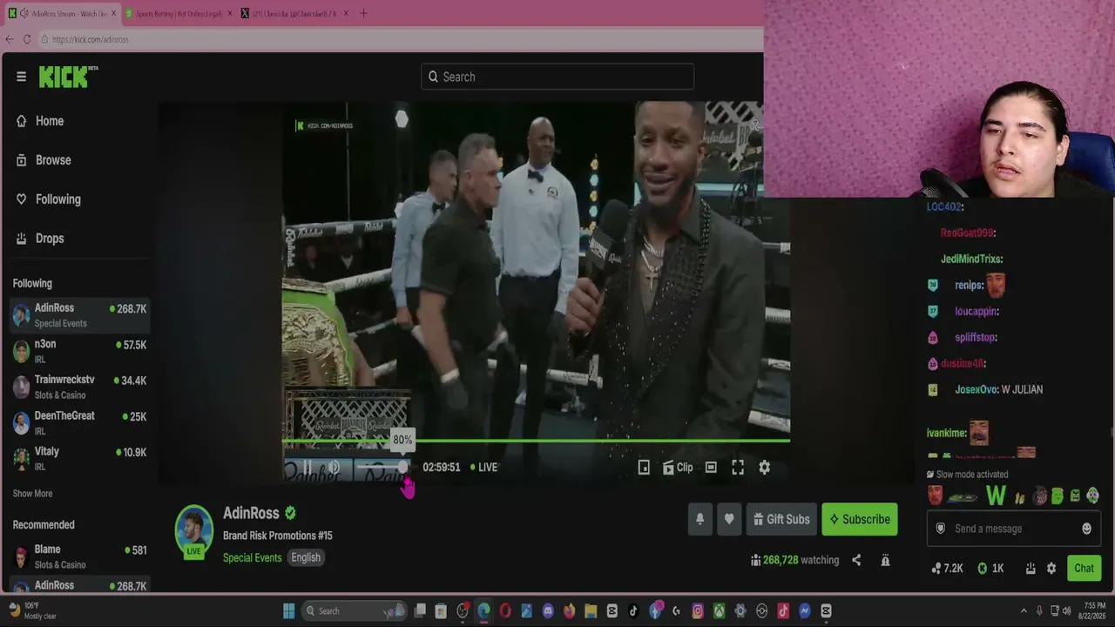Select AdinRoss in Following list
1115x627 pixels.
(80, 315)
